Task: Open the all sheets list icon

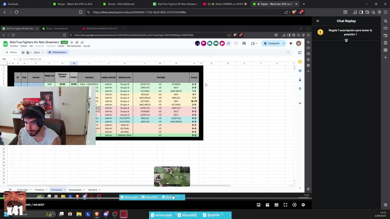Action: click(10, 190)
